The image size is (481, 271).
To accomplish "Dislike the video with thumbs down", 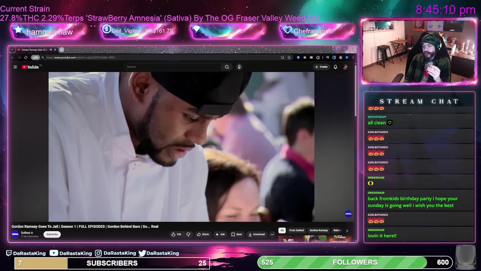I will pos(188,234).
